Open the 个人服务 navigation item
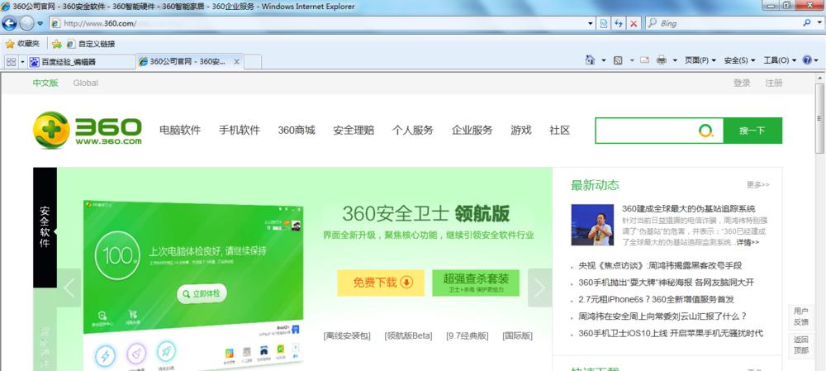The width and height of the screenshot is (826, 371). [x=412, y=131]
